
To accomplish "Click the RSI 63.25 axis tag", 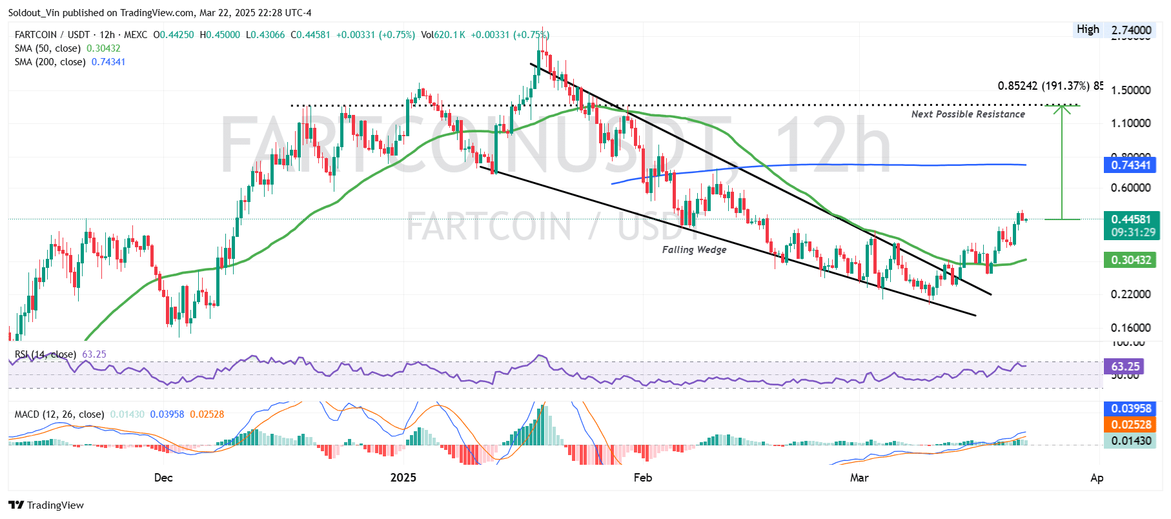I will click(x=1124, y=367).
